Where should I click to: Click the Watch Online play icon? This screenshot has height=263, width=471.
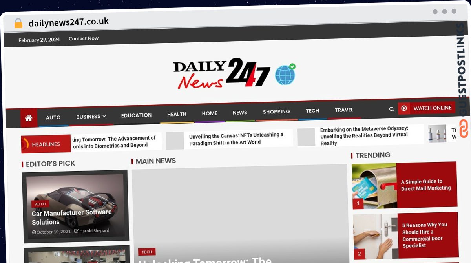pyautogui.click(x=404, y=108)
